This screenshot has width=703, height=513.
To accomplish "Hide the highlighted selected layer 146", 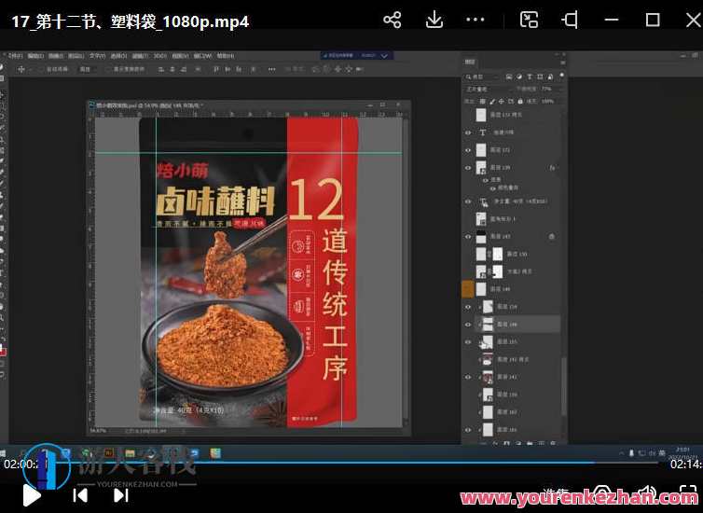I will point(468,325).
